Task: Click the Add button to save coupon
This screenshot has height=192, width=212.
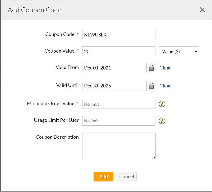Action: click(103, 176)
